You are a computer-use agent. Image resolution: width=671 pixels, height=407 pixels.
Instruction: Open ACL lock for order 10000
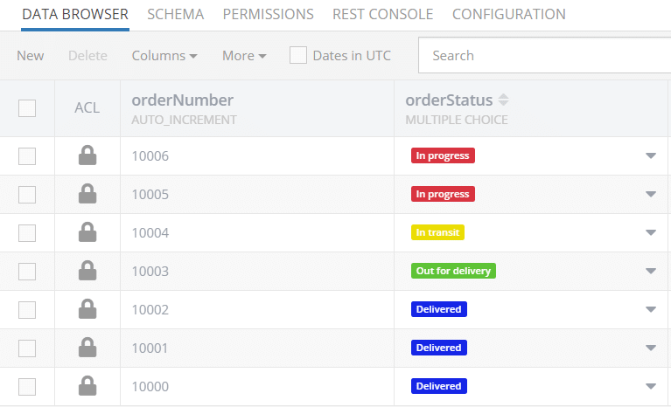tap(87, 386)
